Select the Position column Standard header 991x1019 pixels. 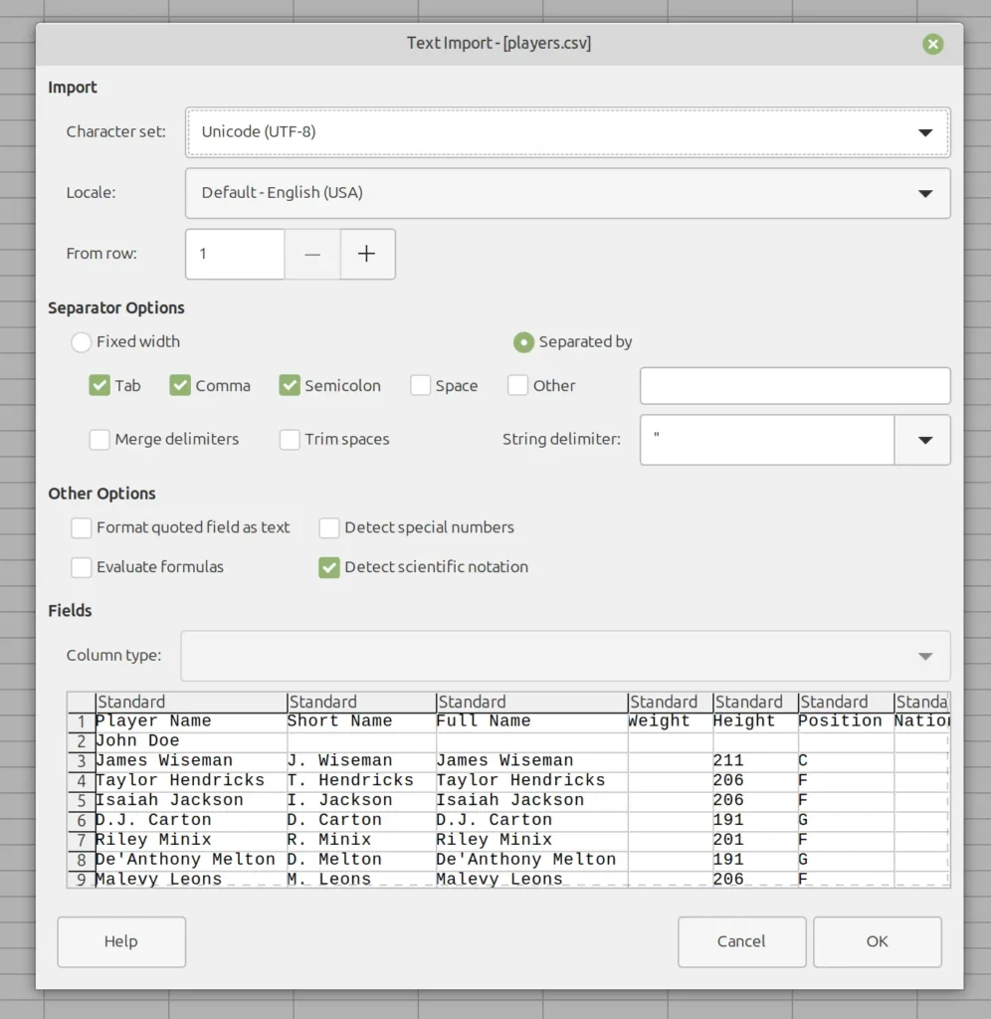(846, 702)
